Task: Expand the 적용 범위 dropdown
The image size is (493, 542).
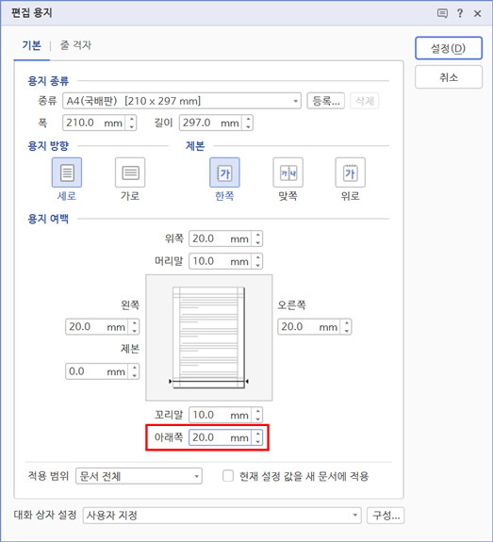Action: pyautogui.click(x=139, y=476)
